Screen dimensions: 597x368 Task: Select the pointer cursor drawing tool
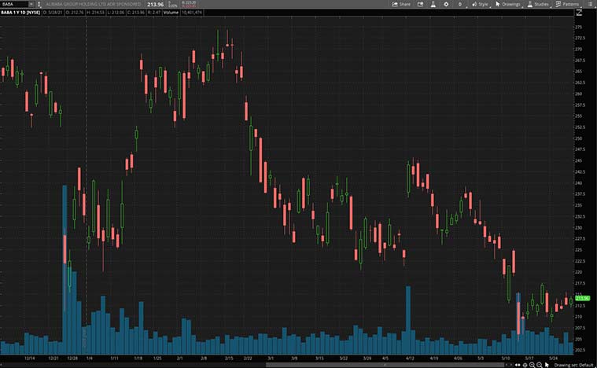(x=547, y=365)
